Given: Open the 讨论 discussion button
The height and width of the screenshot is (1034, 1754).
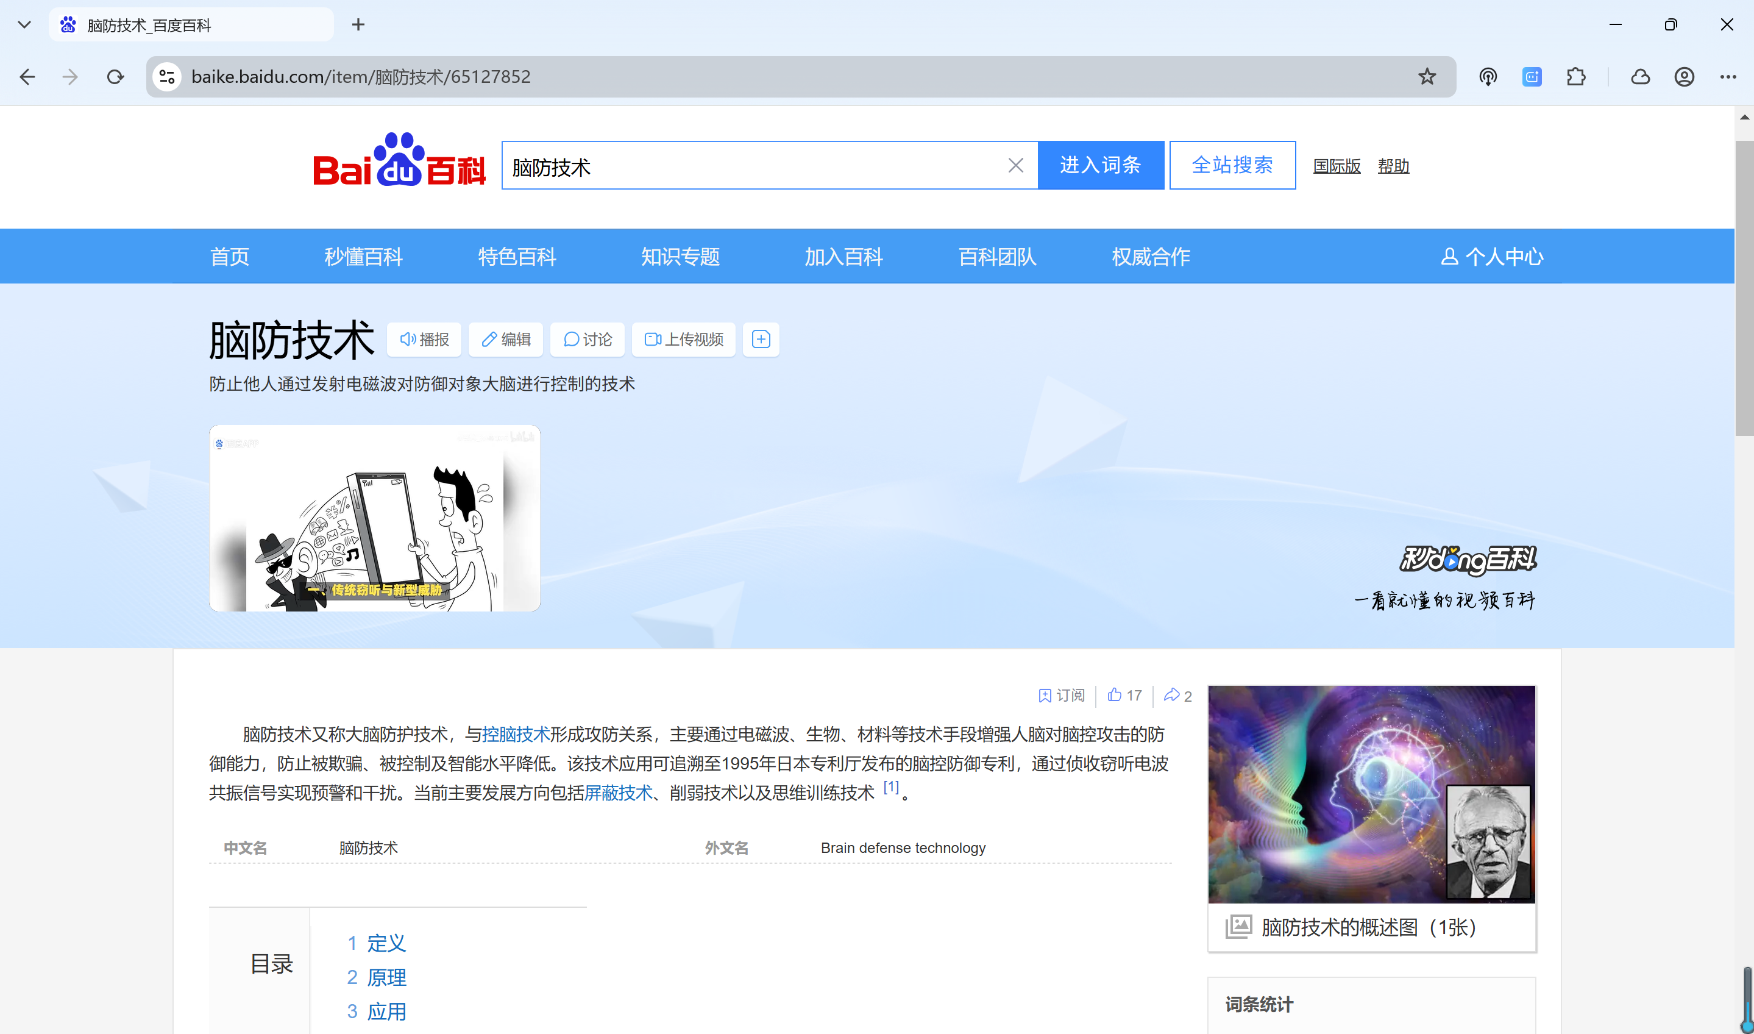Looking at the screenshot, I should point(587,340).
